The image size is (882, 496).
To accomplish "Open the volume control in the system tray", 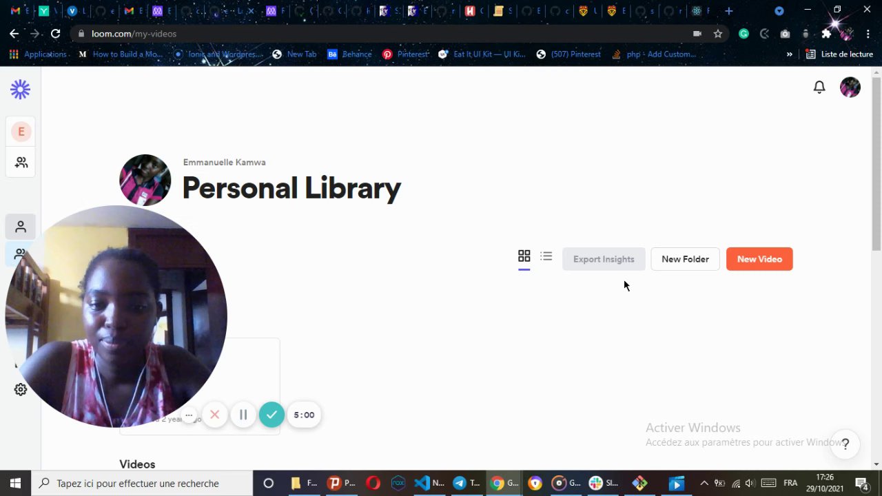I will 750,483.
